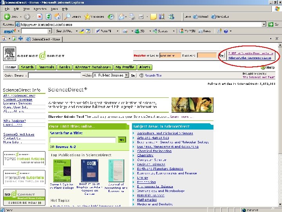The height and width of the screenshot is (212, 282).
Task: Open the History clock icon
Action: pyautogui.click(x=111, y=16)
